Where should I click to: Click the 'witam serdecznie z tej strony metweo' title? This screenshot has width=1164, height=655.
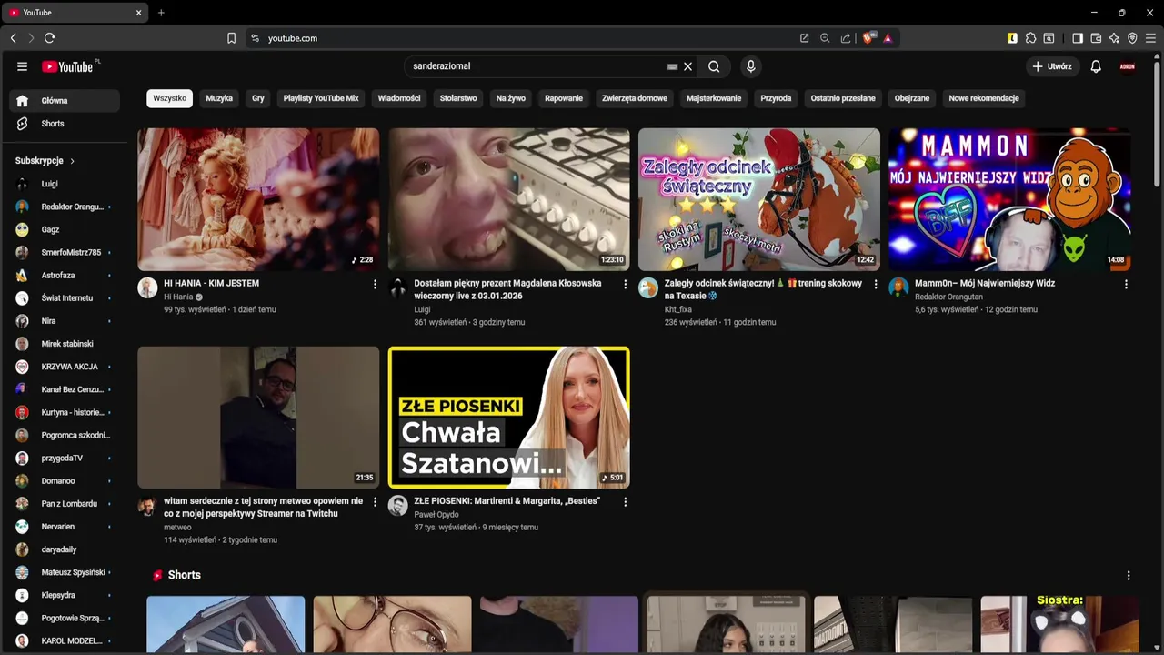[x=263, y=508]
